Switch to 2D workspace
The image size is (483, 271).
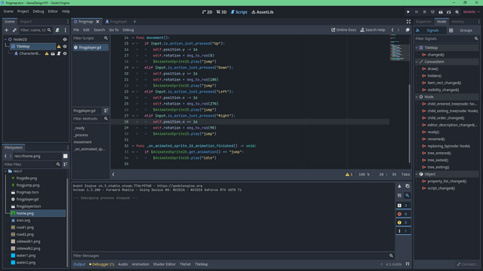[x=207, y=12]
